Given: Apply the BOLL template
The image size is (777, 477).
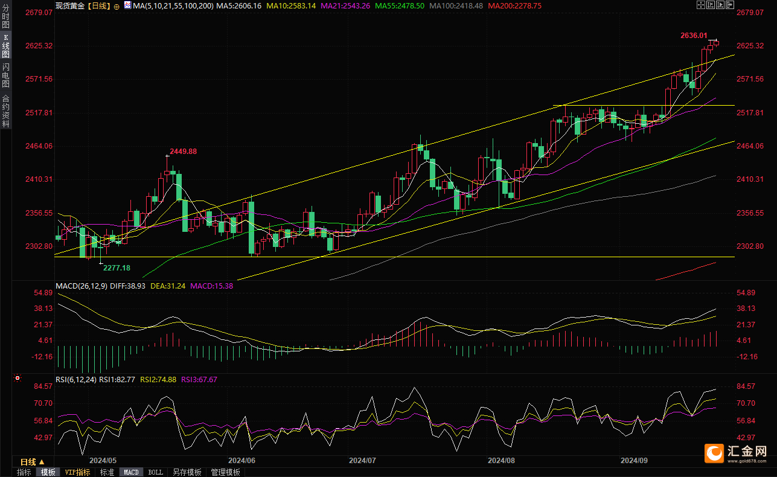Looking at the screenshot, I should [155, 472].
